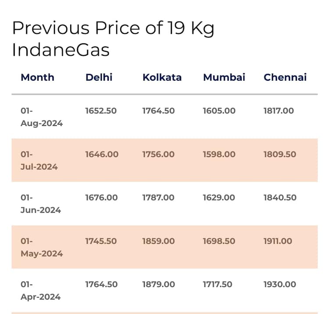The height and width of the screenshot is (314, 329).
Task: Click Mumbai price 1598.00 for July
Action: tap(219, 154)
